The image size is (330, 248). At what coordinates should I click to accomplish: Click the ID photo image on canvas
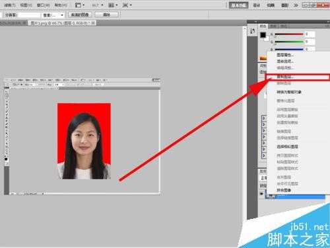84,141
